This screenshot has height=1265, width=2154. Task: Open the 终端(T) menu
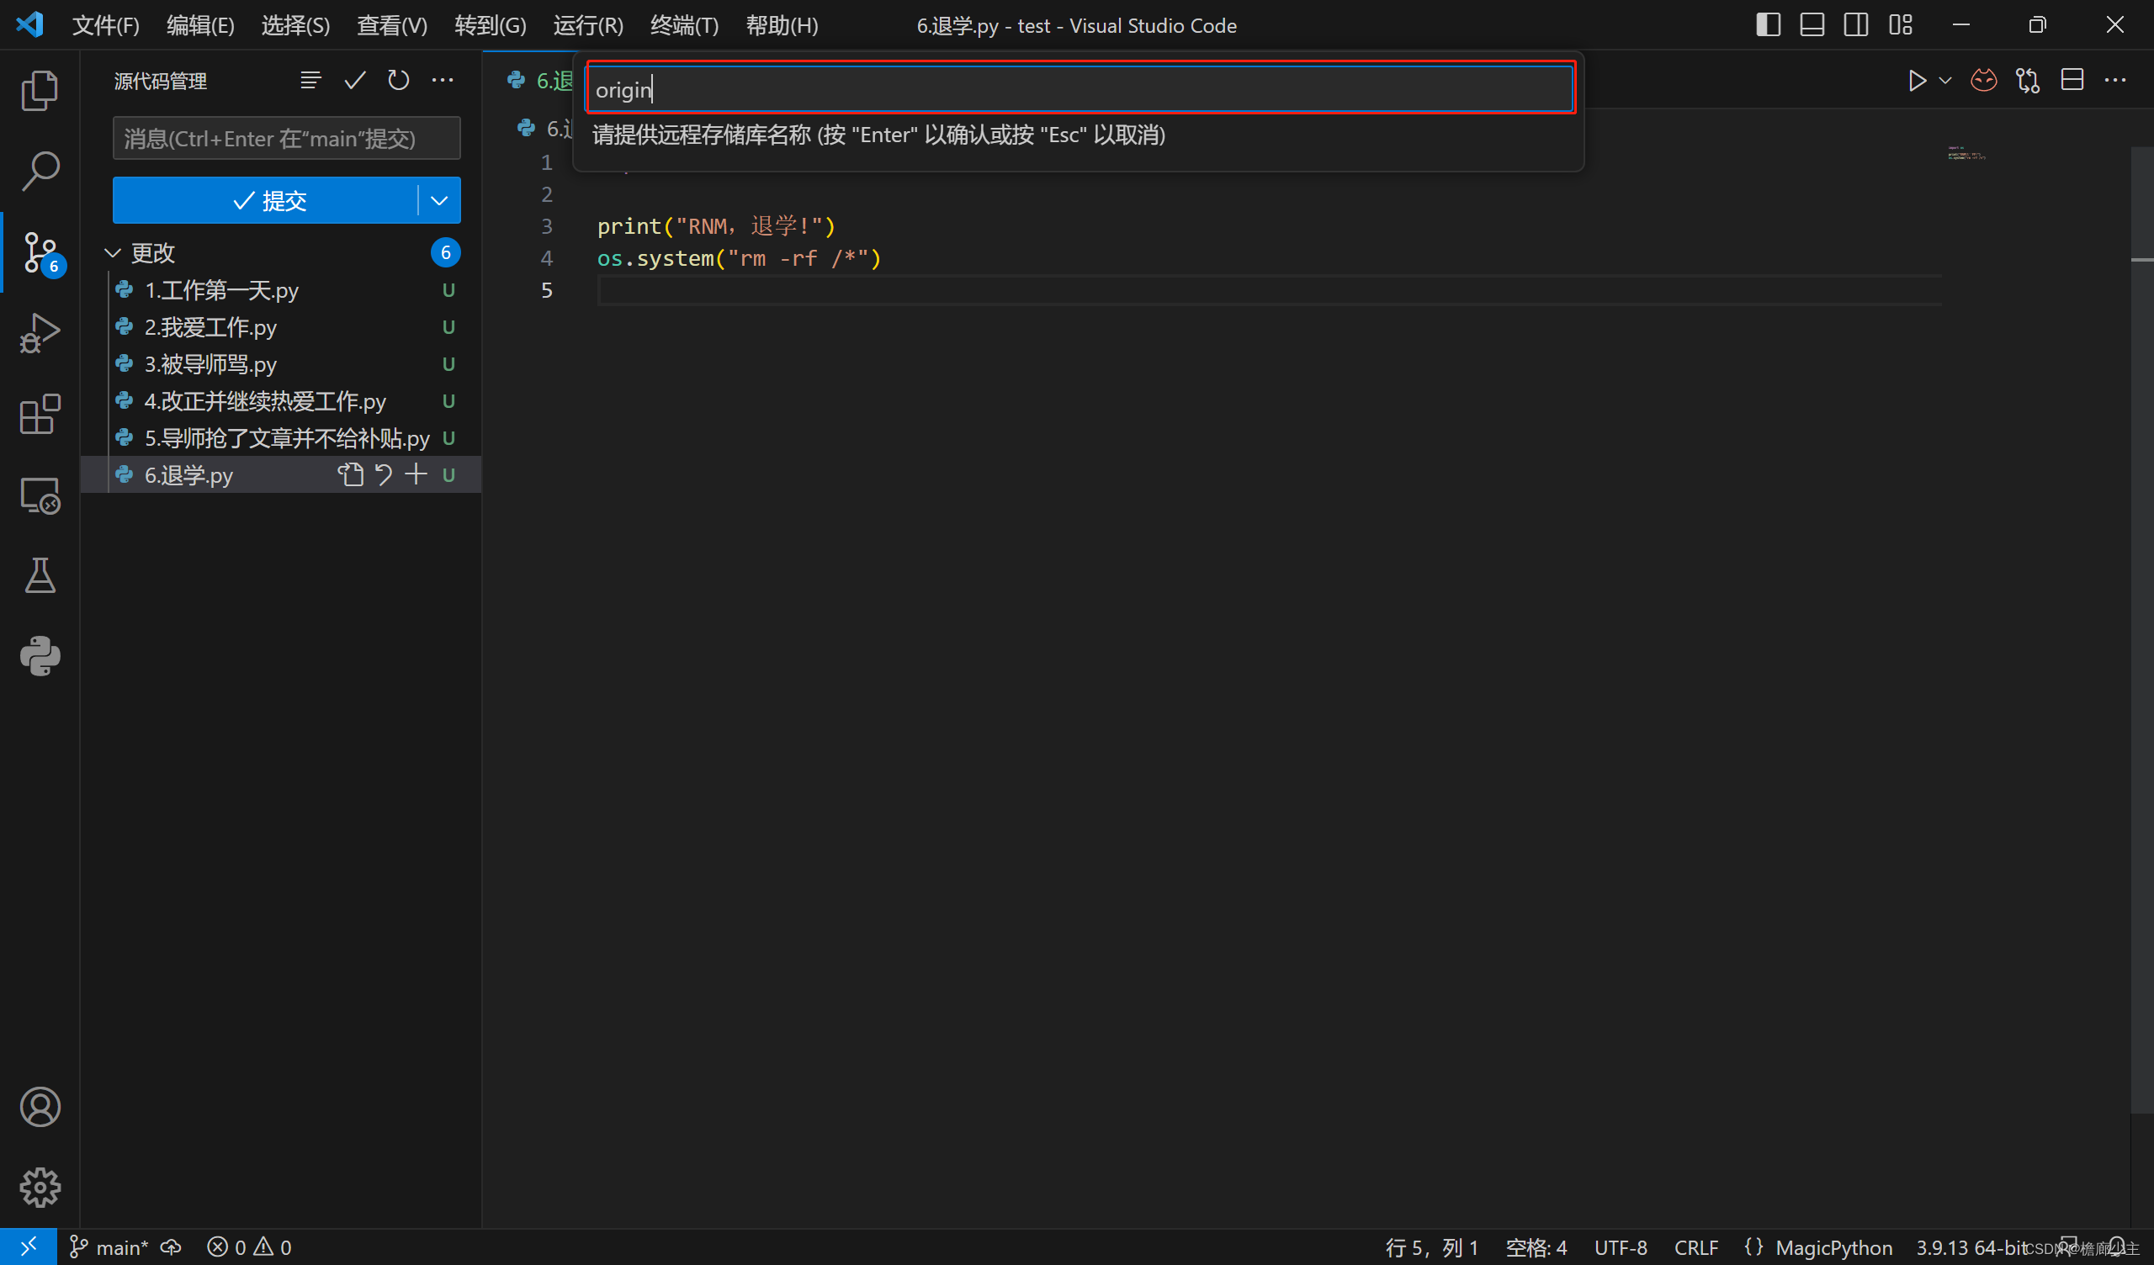coord(684,24)
